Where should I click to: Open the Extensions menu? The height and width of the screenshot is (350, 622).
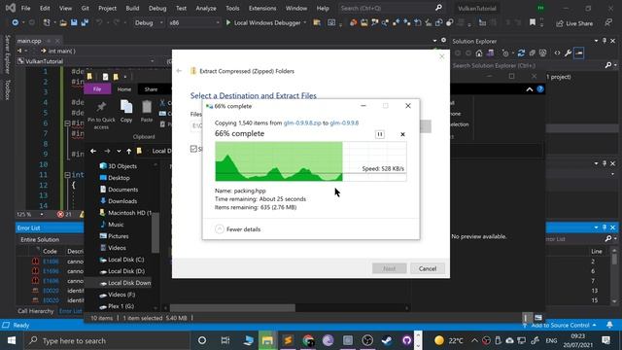pyautogui.click(x=262, y=8)
